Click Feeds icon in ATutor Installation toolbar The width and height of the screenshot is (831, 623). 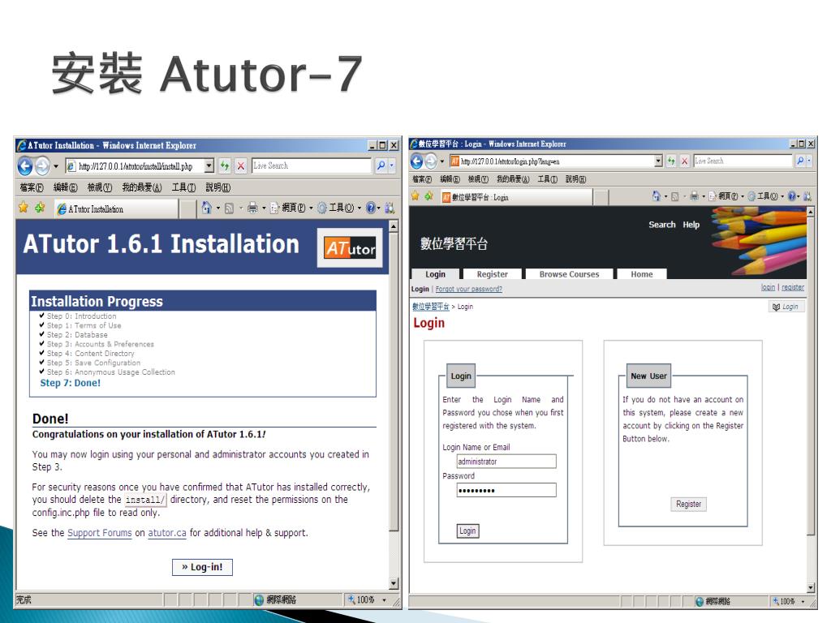[229, 208]
